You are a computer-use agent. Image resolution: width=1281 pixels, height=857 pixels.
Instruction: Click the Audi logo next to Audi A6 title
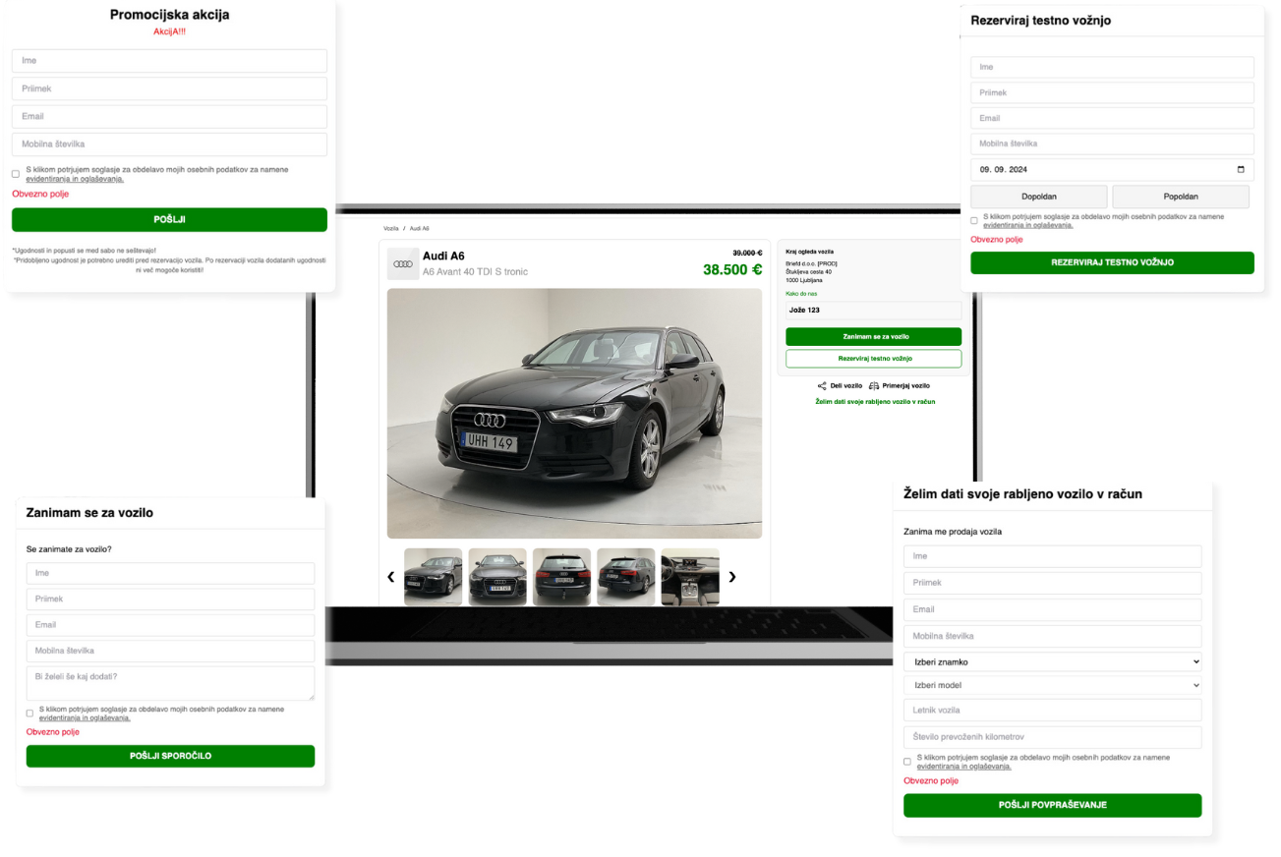tap(402, 264)
